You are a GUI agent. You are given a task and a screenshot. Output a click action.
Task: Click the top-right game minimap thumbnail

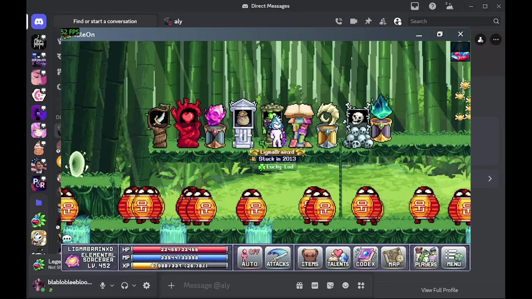pyautogui.click(x=460, y=51)
